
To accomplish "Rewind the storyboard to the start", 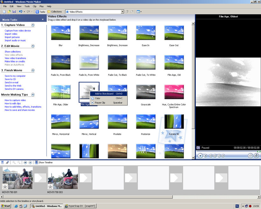I will tap(25, 162).
